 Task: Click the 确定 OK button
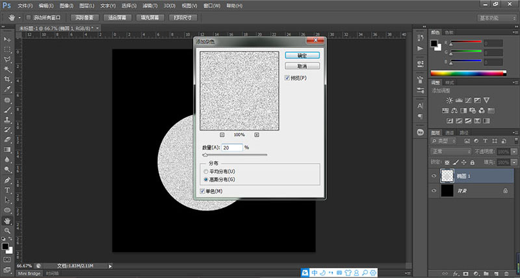(301, 56)
